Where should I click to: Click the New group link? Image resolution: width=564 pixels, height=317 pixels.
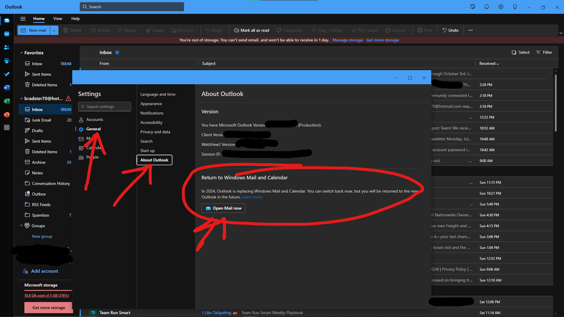[42, 236]
